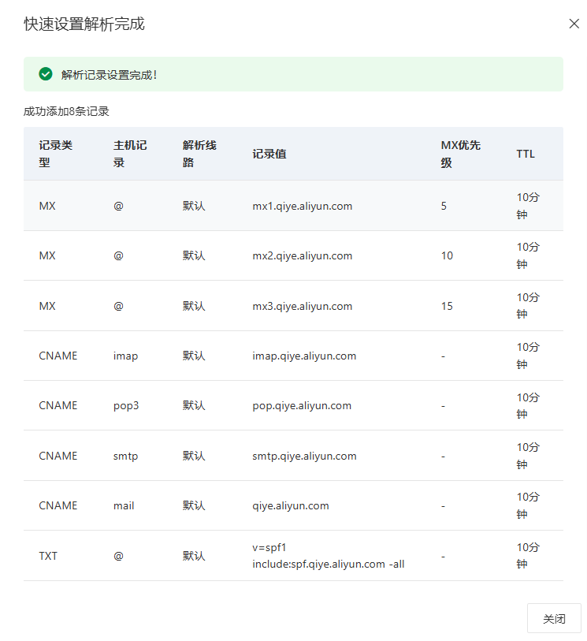Image resolution: width=587 pixels, height=641 pixels.
Task: Click the smtp host record cell
Action: pos(125,457)
